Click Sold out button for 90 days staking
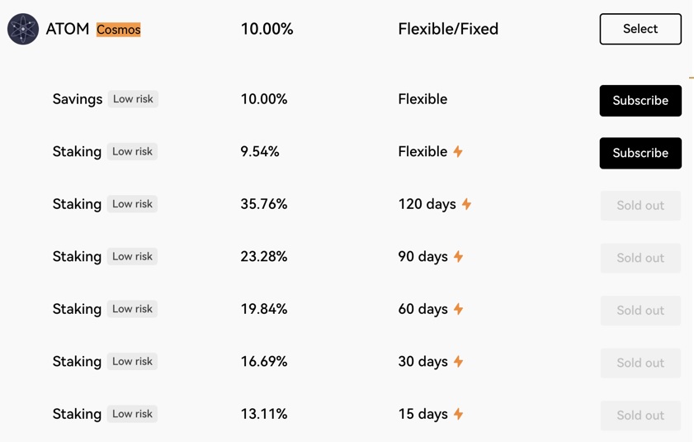Viewport: 694px width, 442px height. tap(640, 258)
